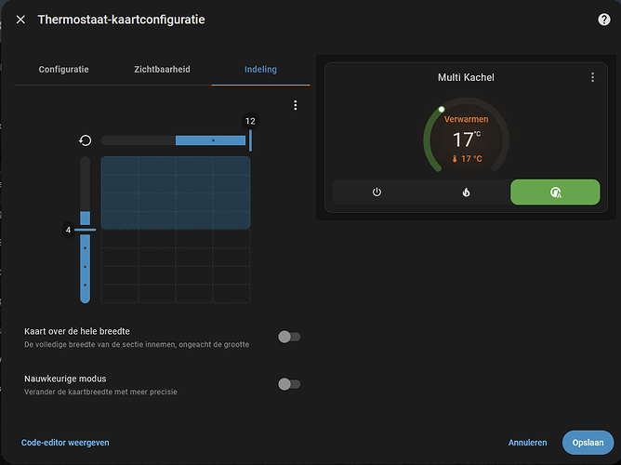
Task: Turn off thermostat with power icon
Action: (x=377, y=193)
